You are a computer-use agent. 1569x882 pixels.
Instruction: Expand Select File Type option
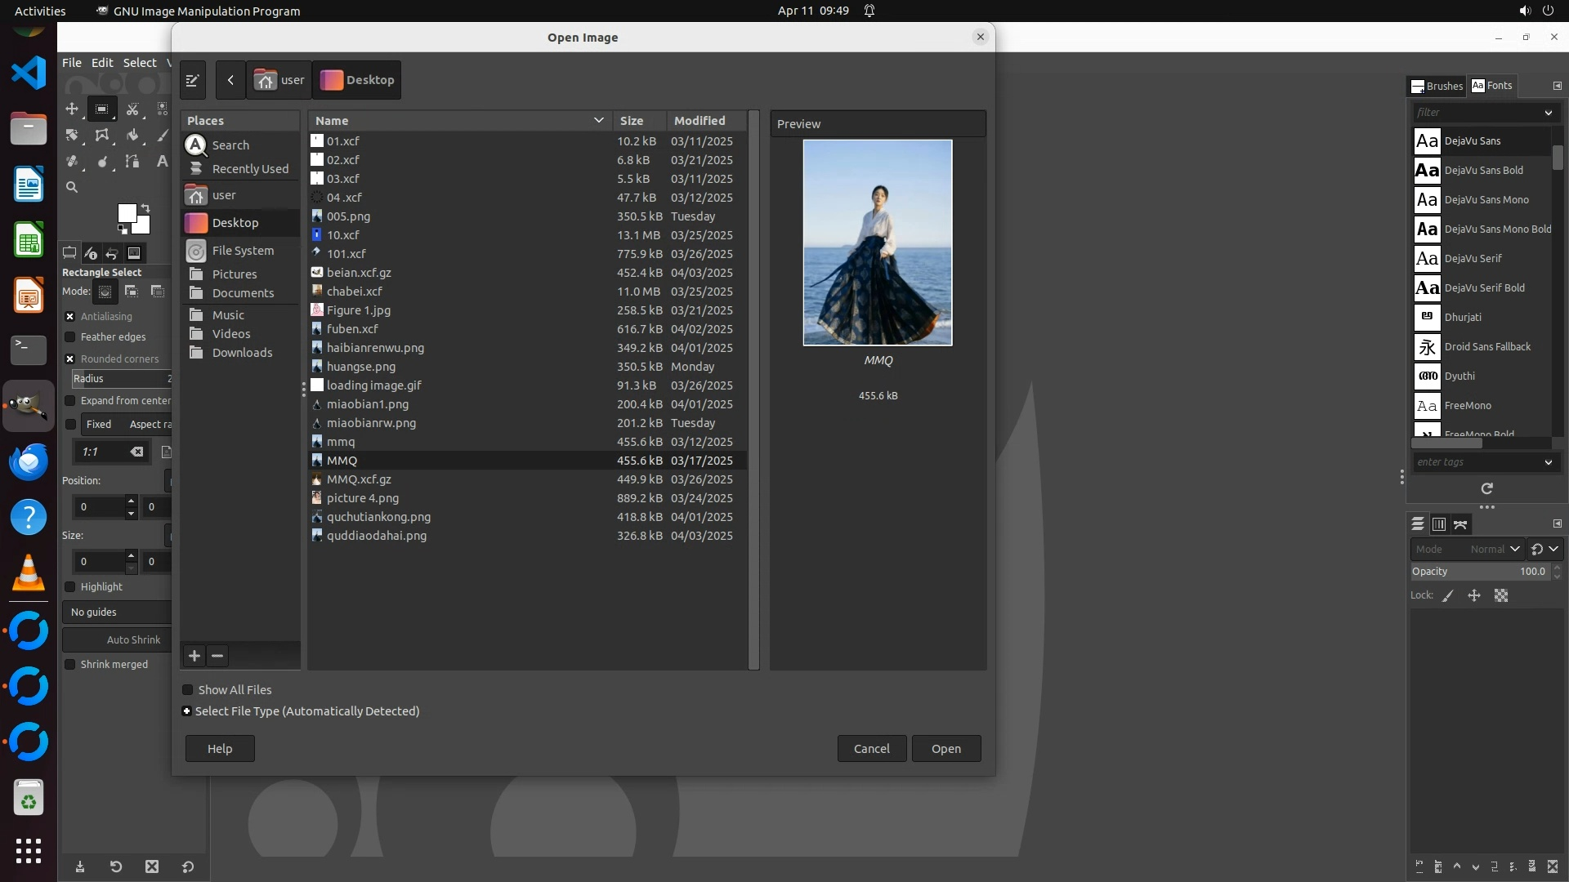187,711
